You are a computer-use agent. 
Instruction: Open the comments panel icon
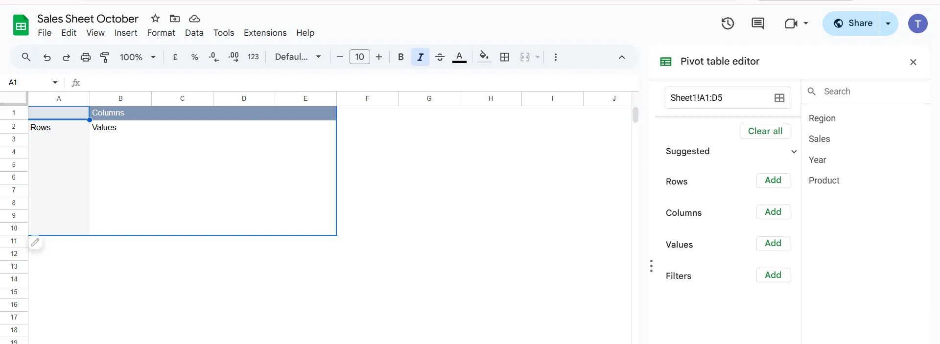click(x=758, y=23)
